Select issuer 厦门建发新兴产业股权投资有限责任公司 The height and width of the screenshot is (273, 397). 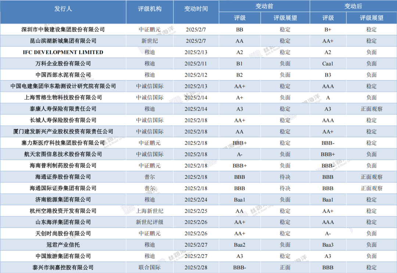pyautogui.click(x=63, y=132)
